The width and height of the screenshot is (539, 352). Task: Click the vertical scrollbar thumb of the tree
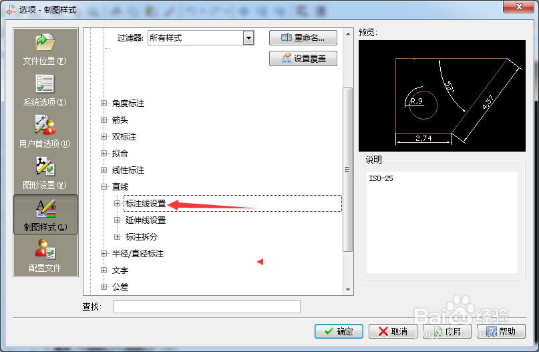347,170
